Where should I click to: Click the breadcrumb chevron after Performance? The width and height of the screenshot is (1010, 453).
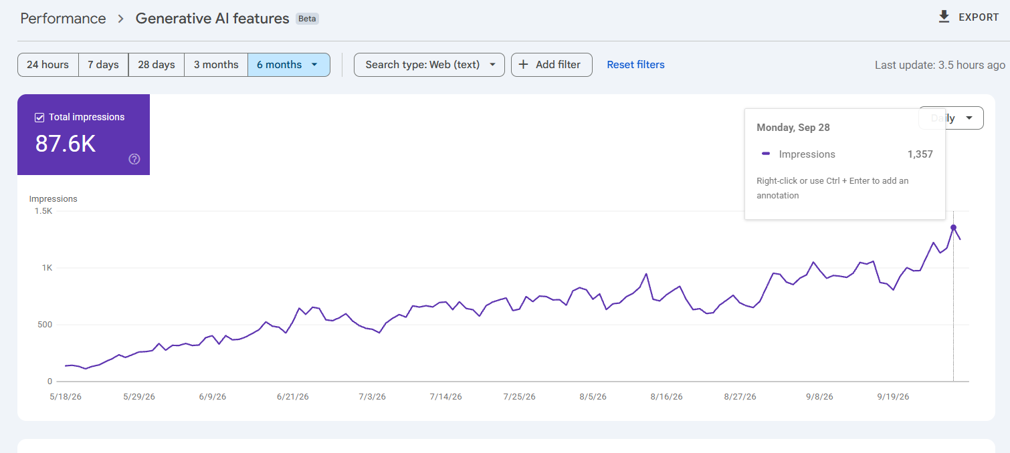pyautogui.click(x=120, y=19)
